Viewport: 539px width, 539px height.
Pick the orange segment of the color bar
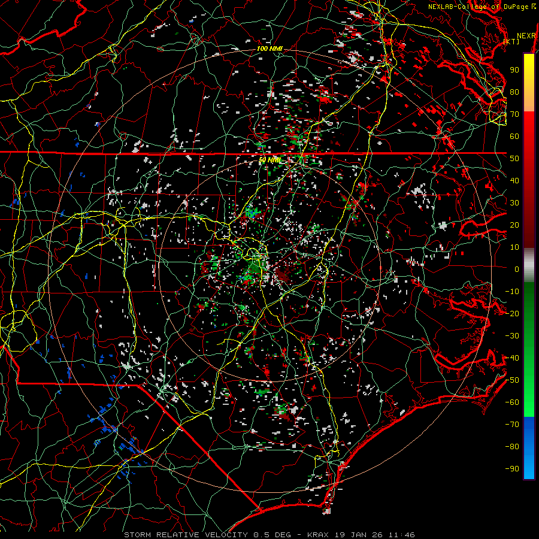point(529,99)
